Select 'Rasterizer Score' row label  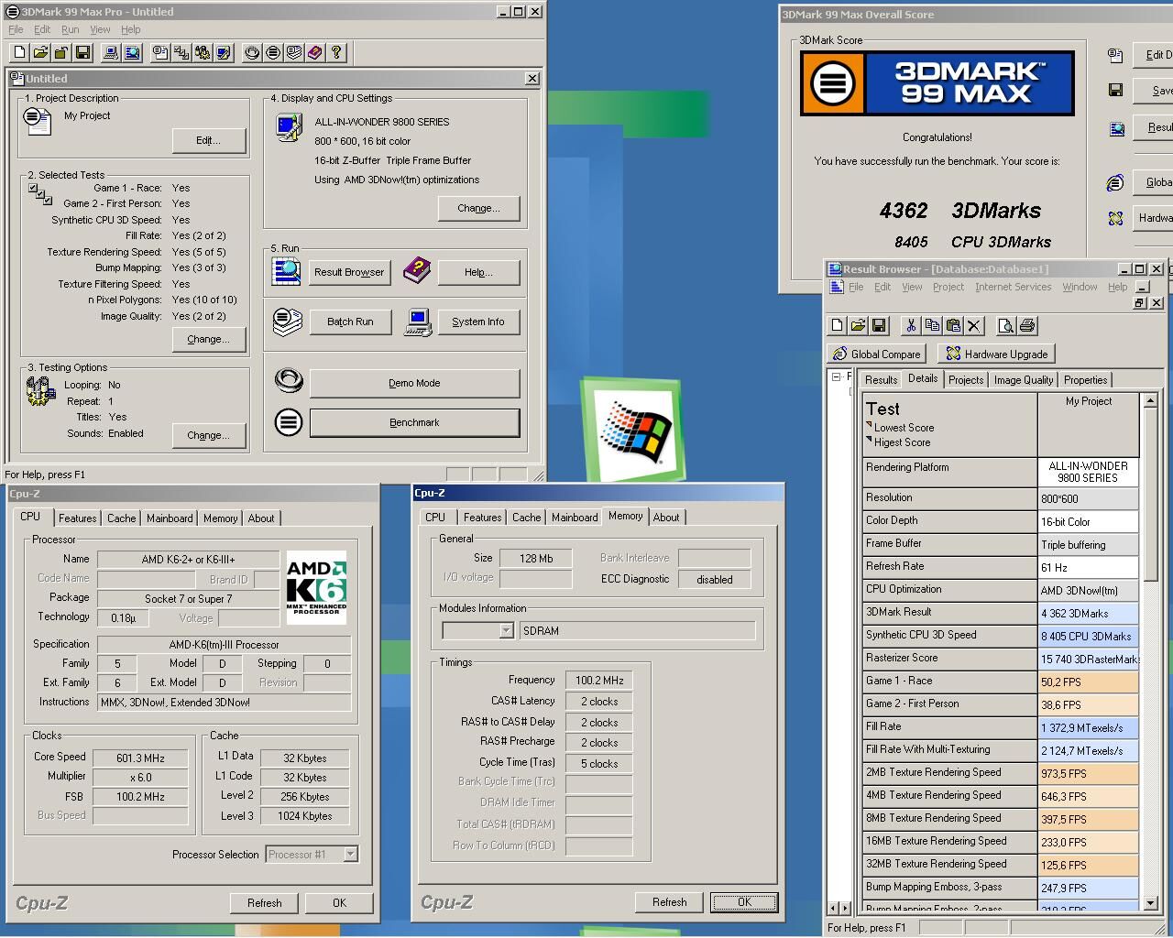coord(949,659)
